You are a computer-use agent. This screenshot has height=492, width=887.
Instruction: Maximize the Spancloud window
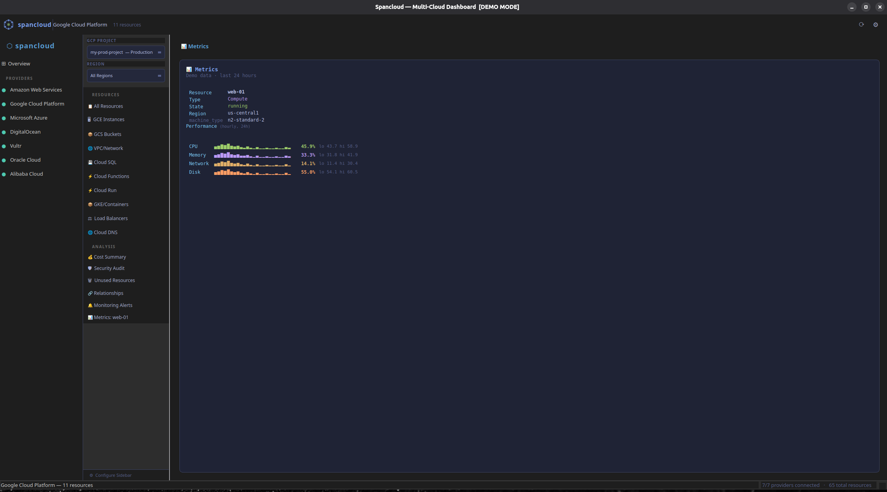pos(866,7)
